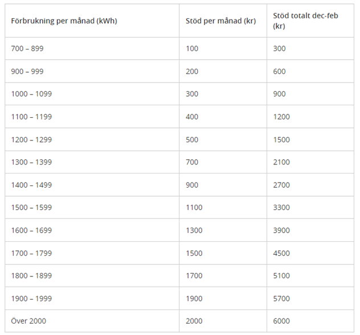Select the '1200 – 1299' range cell
The height and width of the screenshot is (335, 360).
click(x=31, y=139)
